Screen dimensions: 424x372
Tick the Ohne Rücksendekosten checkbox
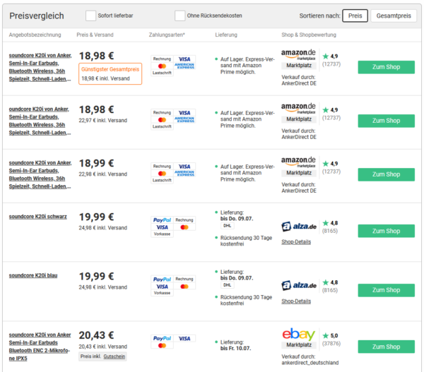click(x=179, y=16)
